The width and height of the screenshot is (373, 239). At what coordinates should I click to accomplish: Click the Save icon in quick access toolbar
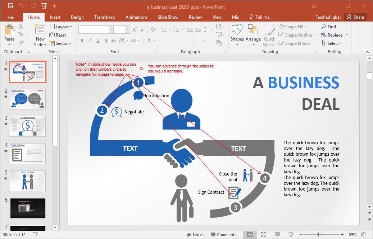pyautogui.click(x=10, y=6)
